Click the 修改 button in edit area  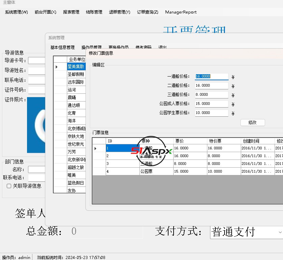253,122
